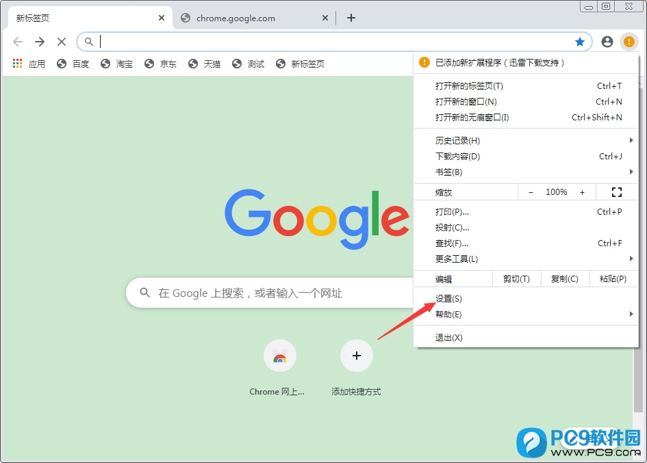Select 打印(P)... menu item
Image resolution: width=647 pixels, height=463 pixels.
(x=526, y=212)
